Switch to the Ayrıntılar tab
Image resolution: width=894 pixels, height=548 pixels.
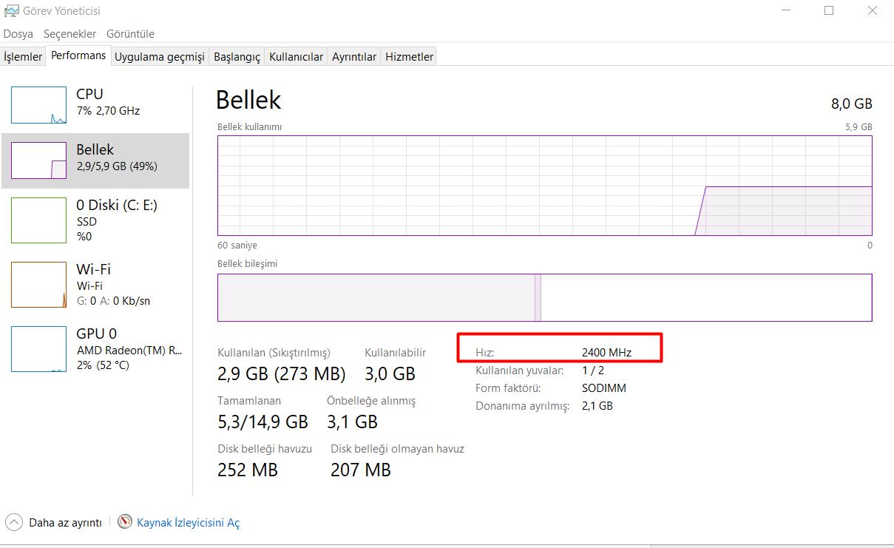coord(354,57)
